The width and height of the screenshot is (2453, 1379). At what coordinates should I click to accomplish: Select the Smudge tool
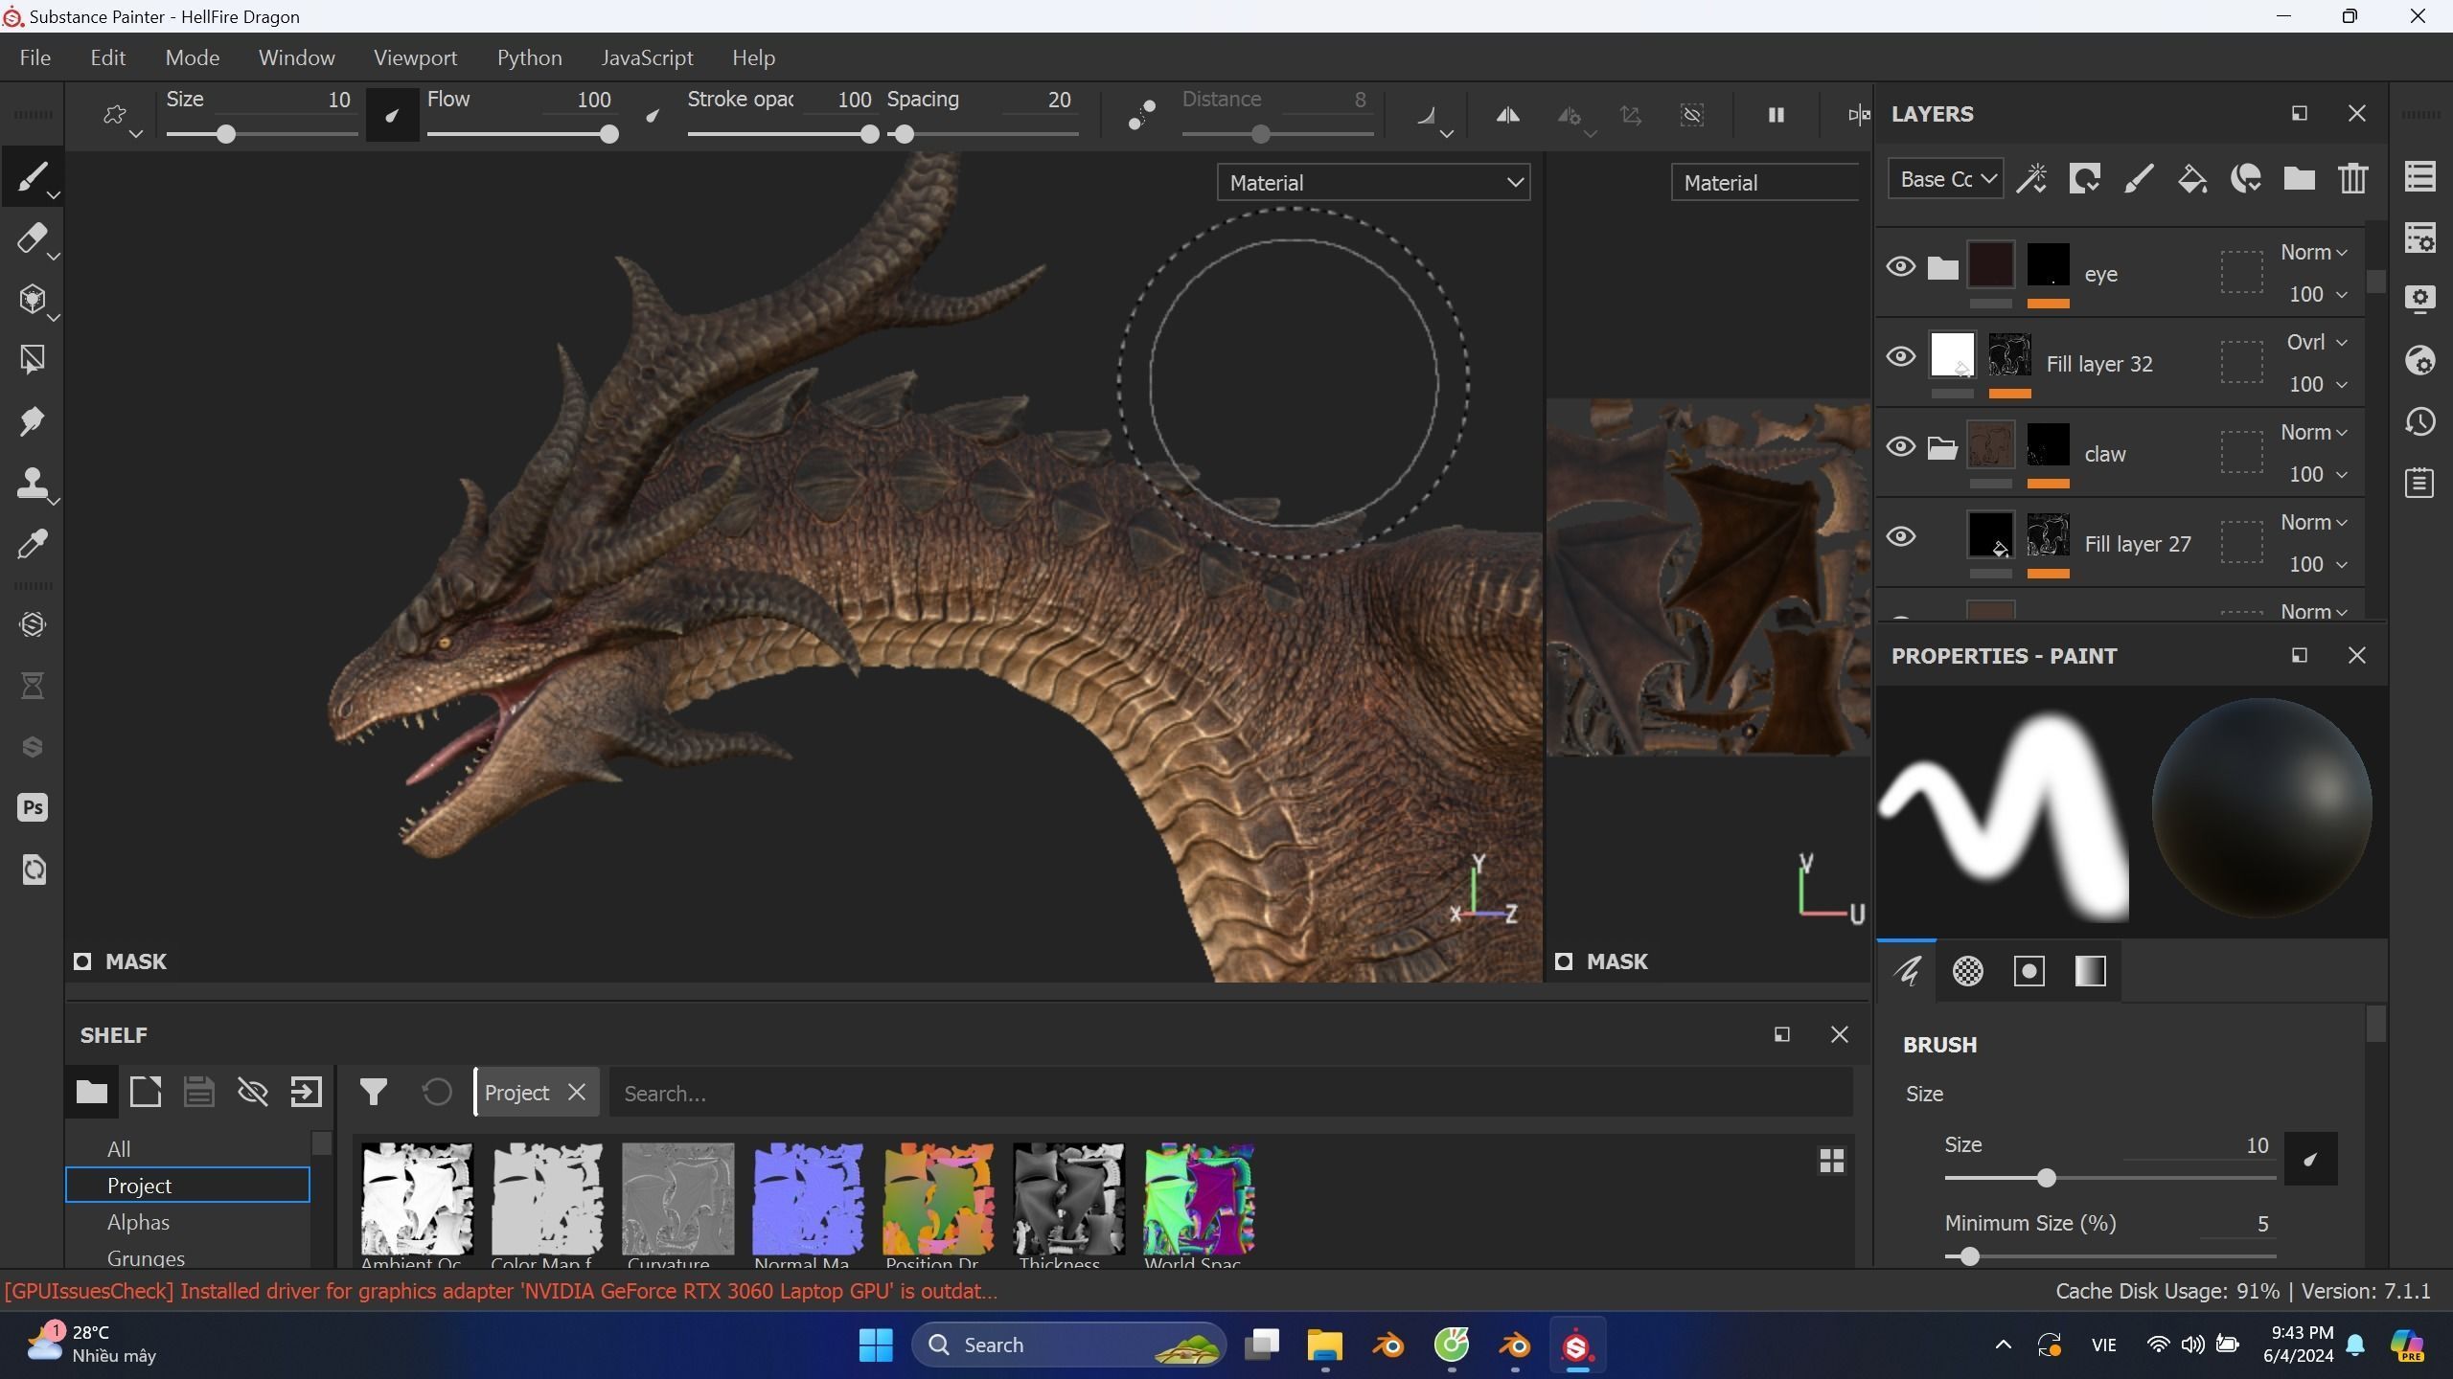point(32,421)
